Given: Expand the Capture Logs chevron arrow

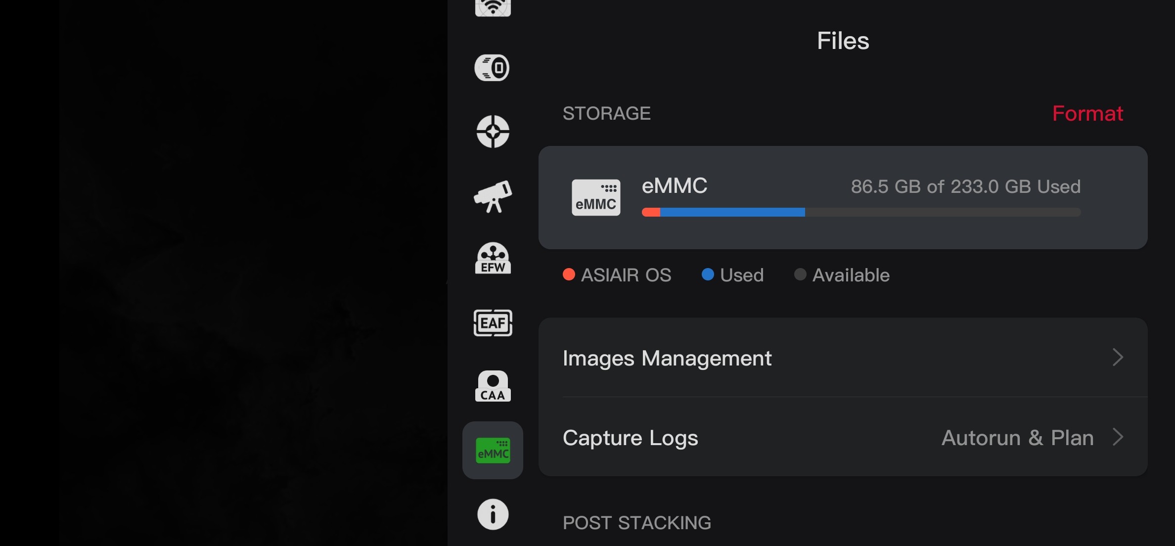Looking at the screenshot, I should click(x=1118, y=437).
